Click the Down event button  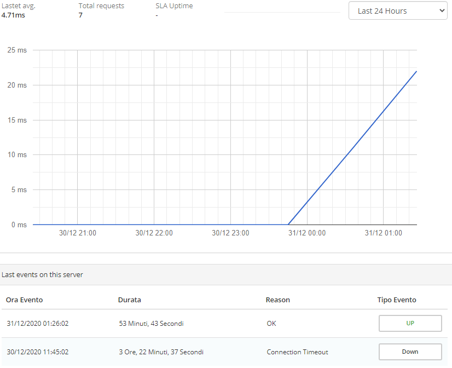410,352
